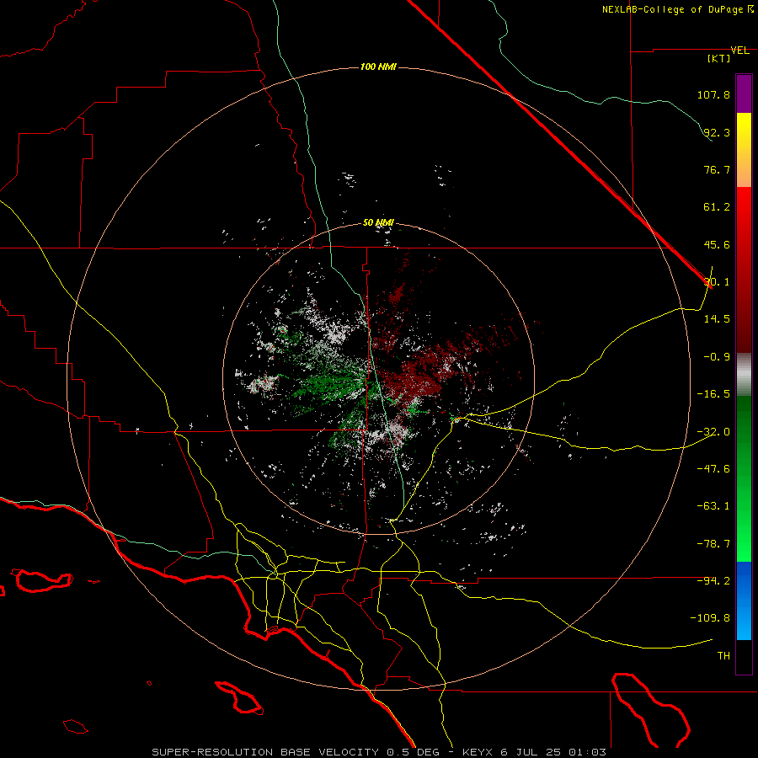Select the -94.2 velocity scale label
758x758 pixels.
(713, 580)
